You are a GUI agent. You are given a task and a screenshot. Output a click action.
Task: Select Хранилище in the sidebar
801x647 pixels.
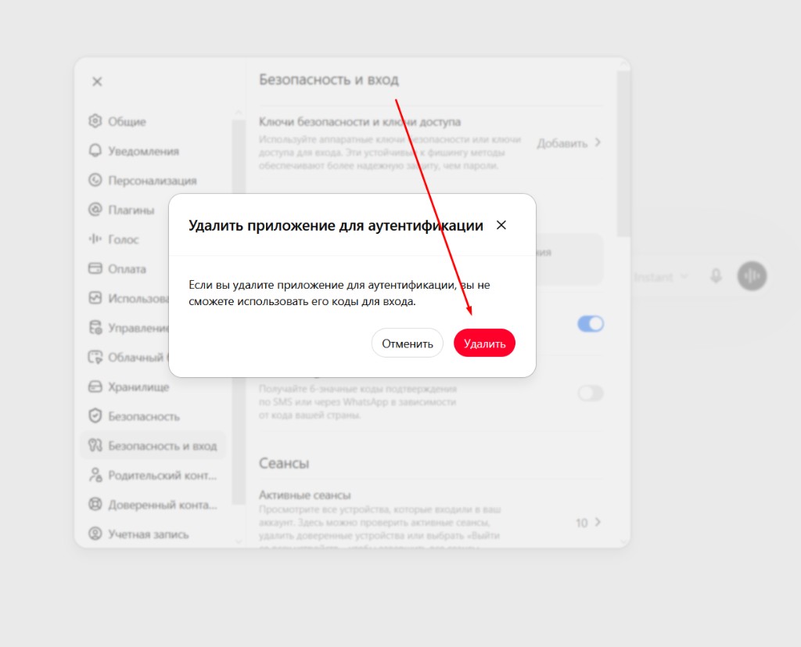pyautogui.click(x=153, y=387)
